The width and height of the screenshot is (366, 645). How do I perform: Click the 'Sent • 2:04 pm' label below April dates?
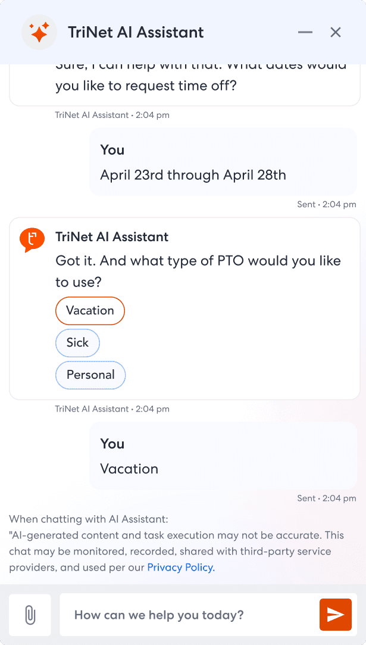[326, 204]
